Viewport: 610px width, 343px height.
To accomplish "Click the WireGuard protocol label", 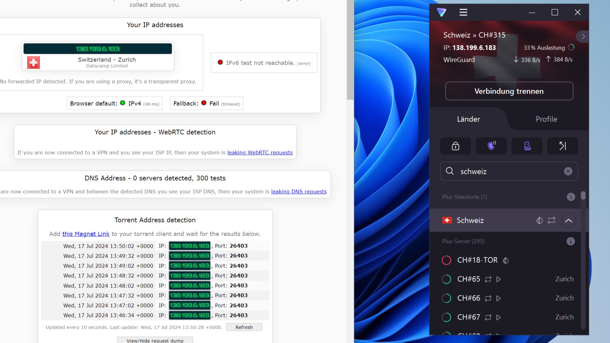I will coord(459,60).
